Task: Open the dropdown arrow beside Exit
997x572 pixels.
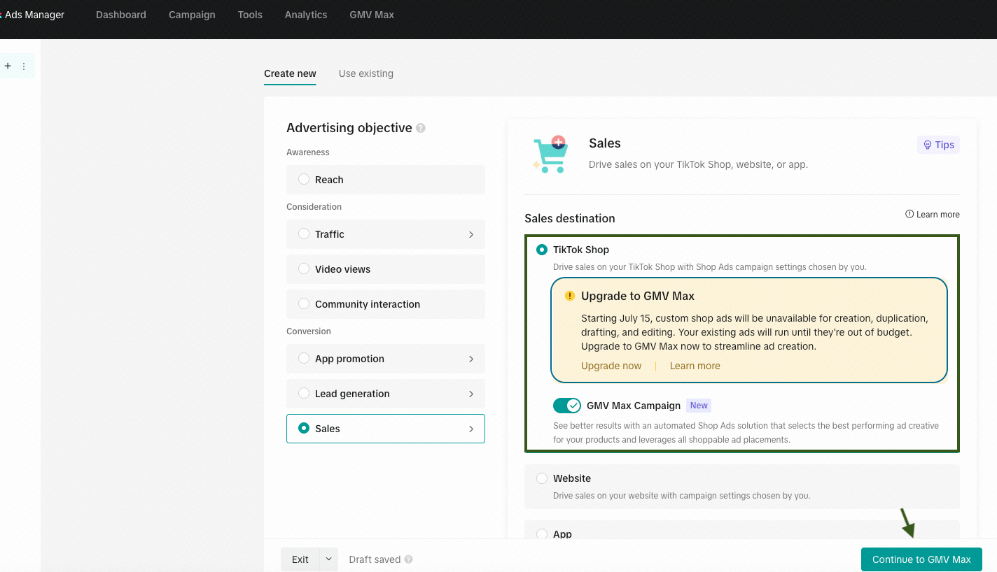Action: point(329,559)
